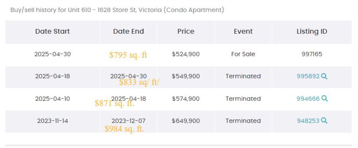Viewport: 358px width, 148px height.
Task: Click the 2025-04-30 start date cell
Action: point(52,54)
